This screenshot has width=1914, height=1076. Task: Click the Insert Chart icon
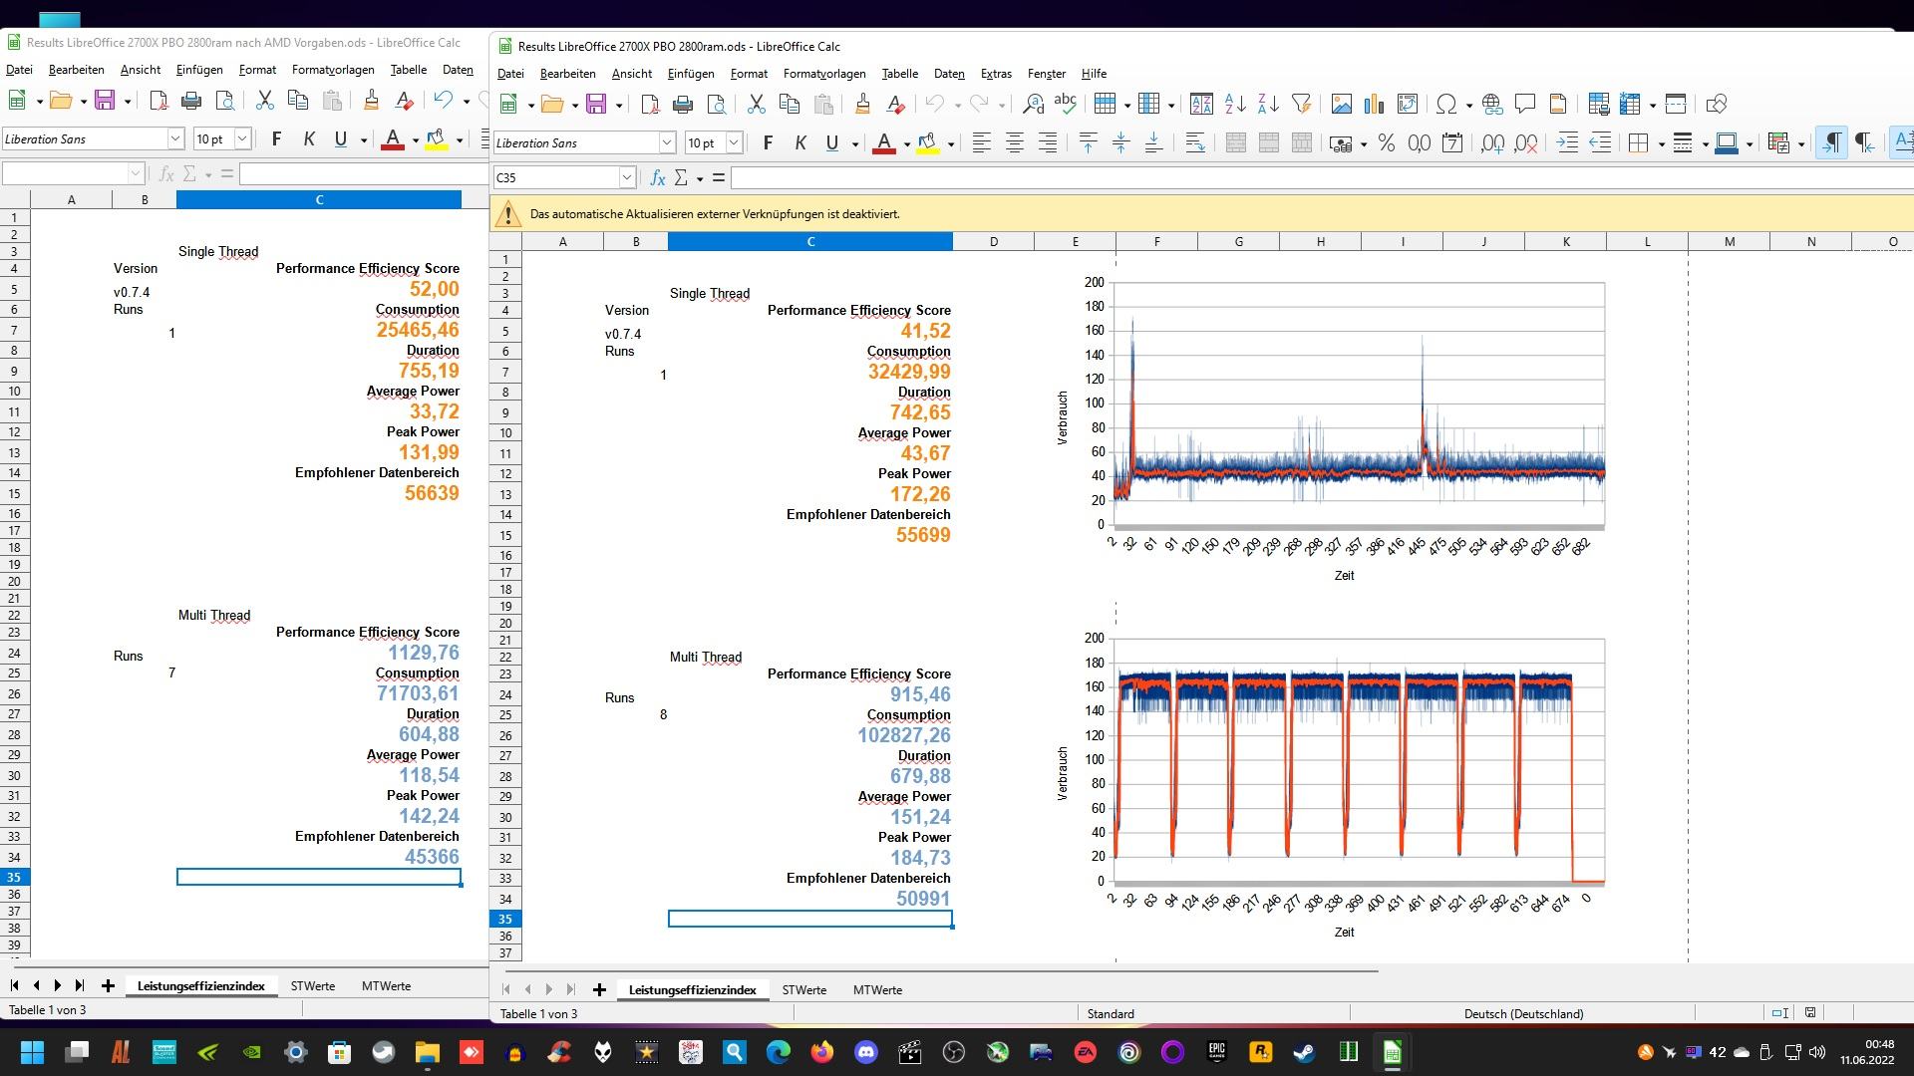pyautogui.click(x=1375, y=104)
